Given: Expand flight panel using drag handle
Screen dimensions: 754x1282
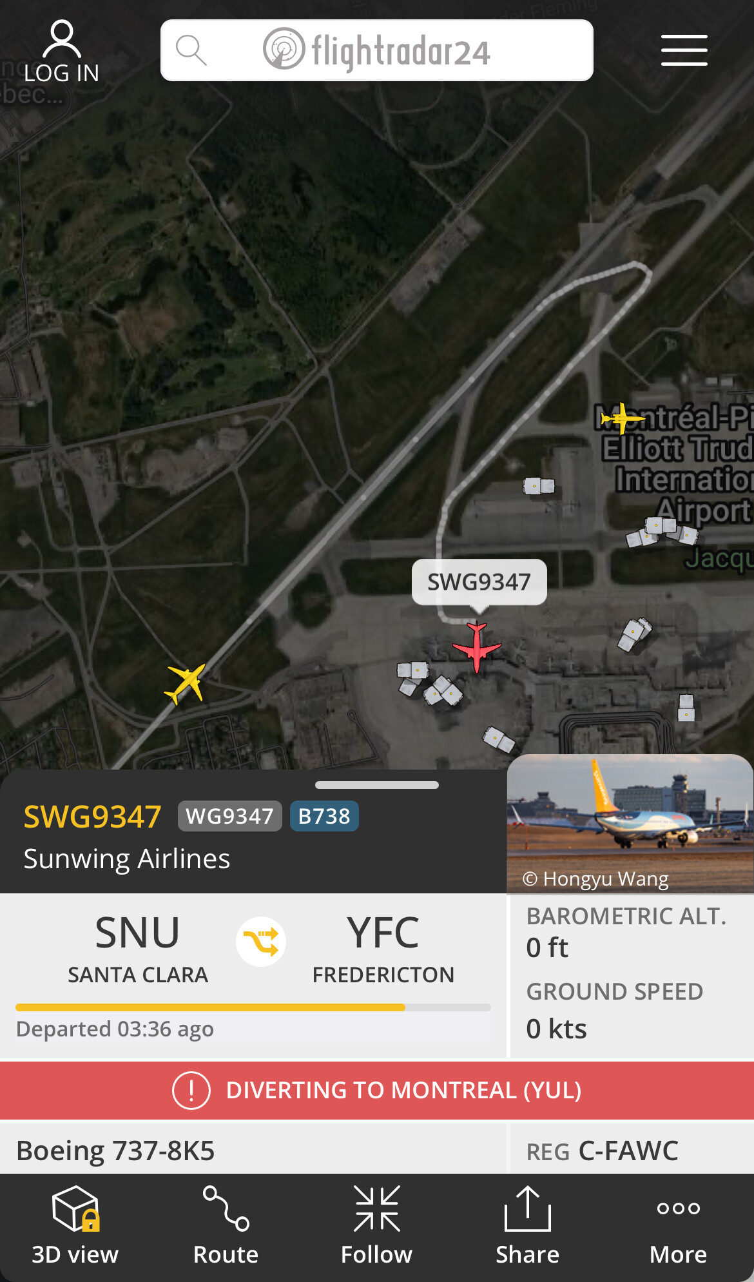Looking at the screenshot, I should coord(377,785).
